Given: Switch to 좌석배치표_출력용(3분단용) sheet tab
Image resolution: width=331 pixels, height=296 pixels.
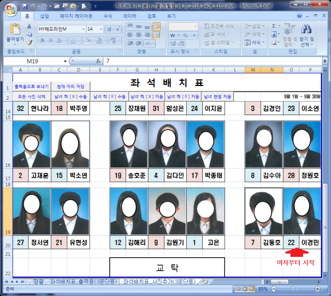Looking at the screenshot, I should 83,282.
